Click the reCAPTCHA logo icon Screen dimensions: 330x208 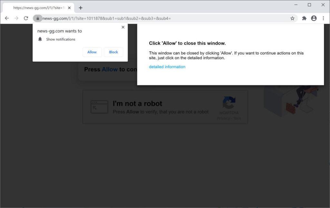[229, 103]
